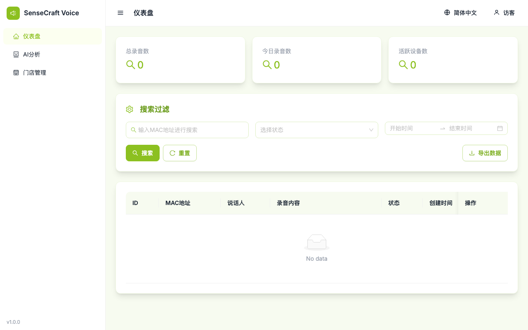Click the user profile icon beside 访客
Image resolution: width=528 pixels, height=330 pixels.
[497, 12]
